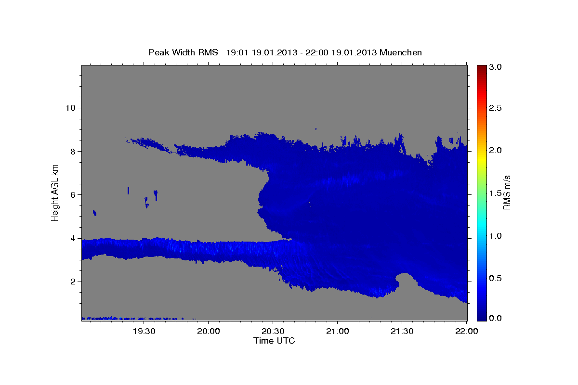Click the small isolated echo near 5 km at far left

[x=94, y=213]
